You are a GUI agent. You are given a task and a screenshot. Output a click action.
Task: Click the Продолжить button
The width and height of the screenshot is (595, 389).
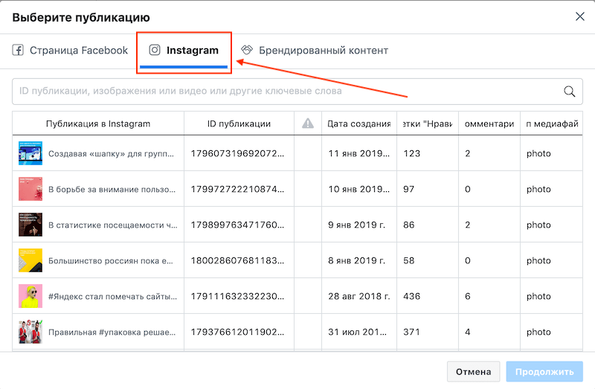(x=544, y=372)
